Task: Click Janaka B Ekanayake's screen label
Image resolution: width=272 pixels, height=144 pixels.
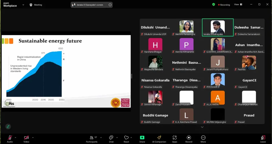Action: click(90, 5)
